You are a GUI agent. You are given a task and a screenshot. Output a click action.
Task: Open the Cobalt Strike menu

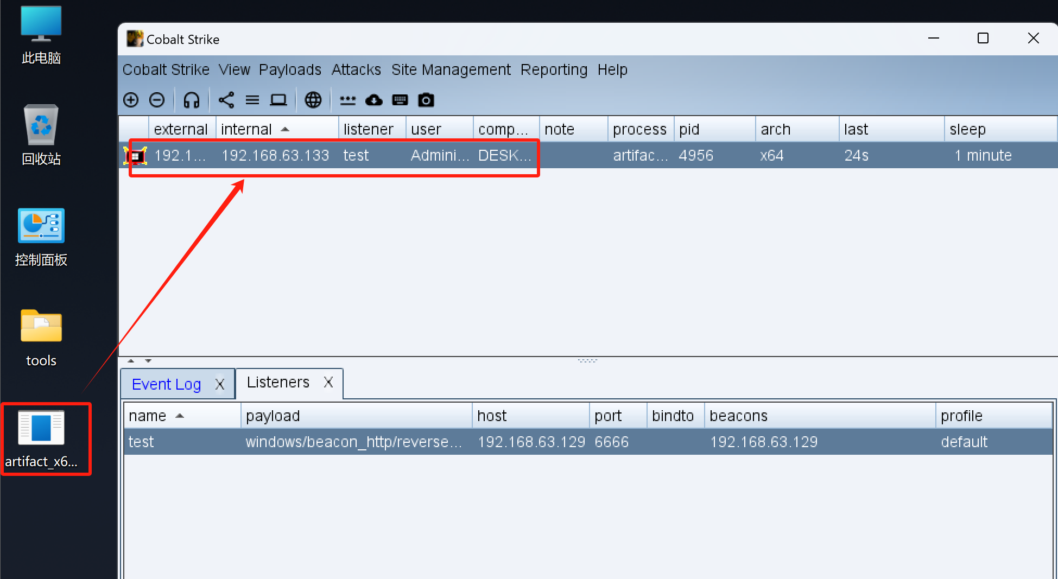click(x=166, y=69)
